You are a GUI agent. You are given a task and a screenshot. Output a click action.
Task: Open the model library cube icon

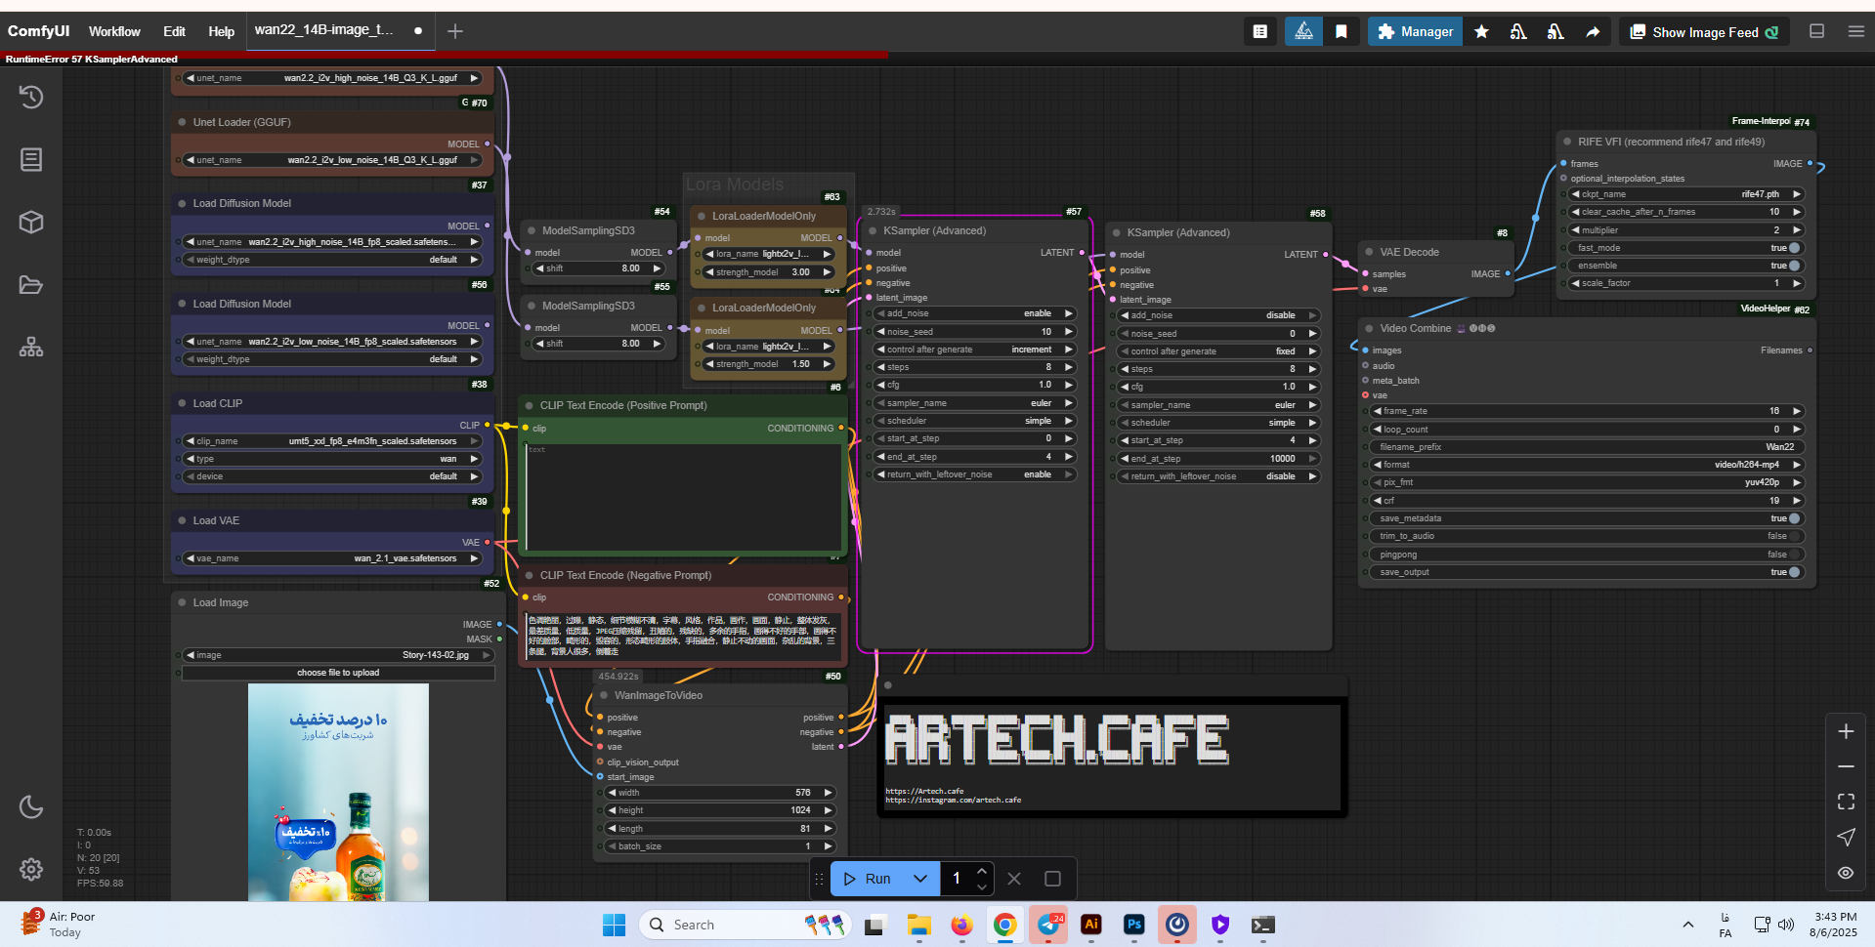point(31,222)
